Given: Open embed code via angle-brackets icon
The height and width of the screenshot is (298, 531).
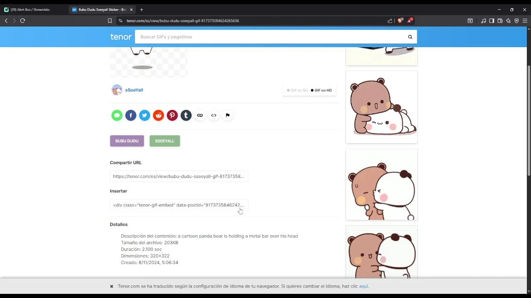Looking at the screenshot, I should 214,115.
